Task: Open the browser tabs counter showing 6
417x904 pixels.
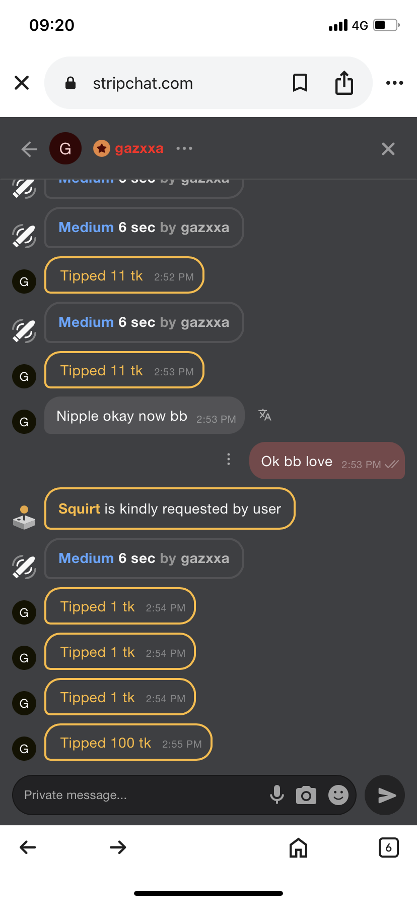Action: [388, 847]
